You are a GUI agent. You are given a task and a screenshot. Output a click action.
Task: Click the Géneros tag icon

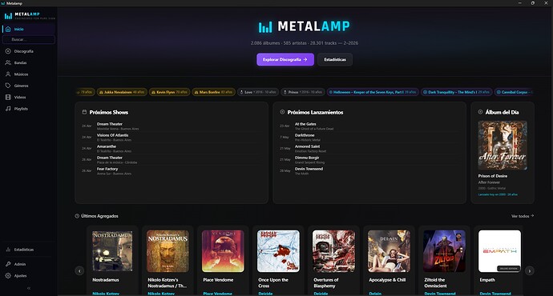(8, 86)
